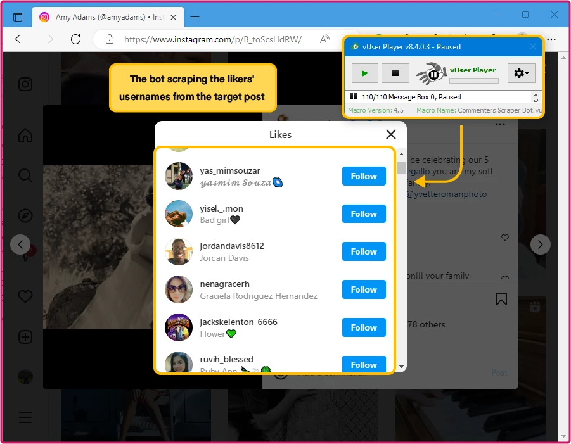Click username nenagracerh

[225, 284]
